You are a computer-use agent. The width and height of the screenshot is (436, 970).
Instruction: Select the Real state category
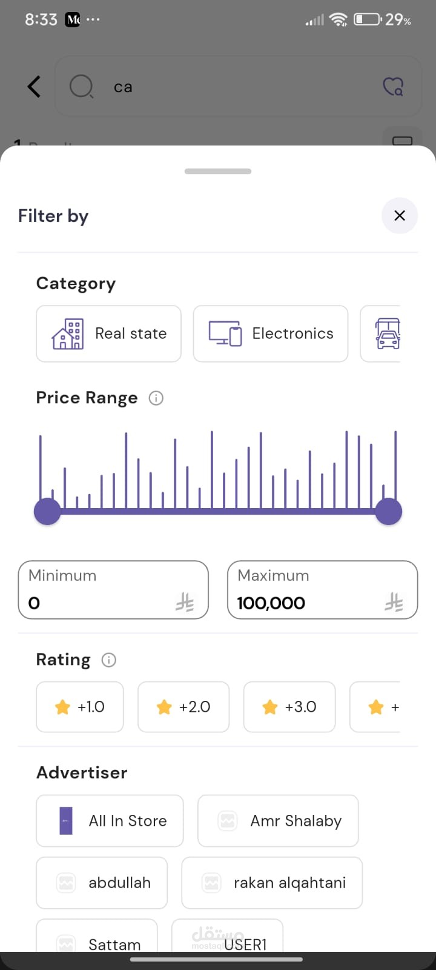109,334
